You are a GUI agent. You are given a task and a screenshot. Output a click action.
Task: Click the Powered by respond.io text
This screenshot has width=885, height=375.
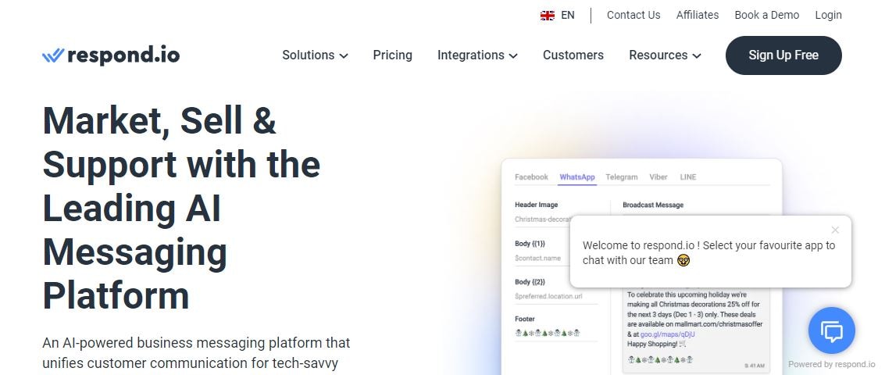tap(831, 365)
